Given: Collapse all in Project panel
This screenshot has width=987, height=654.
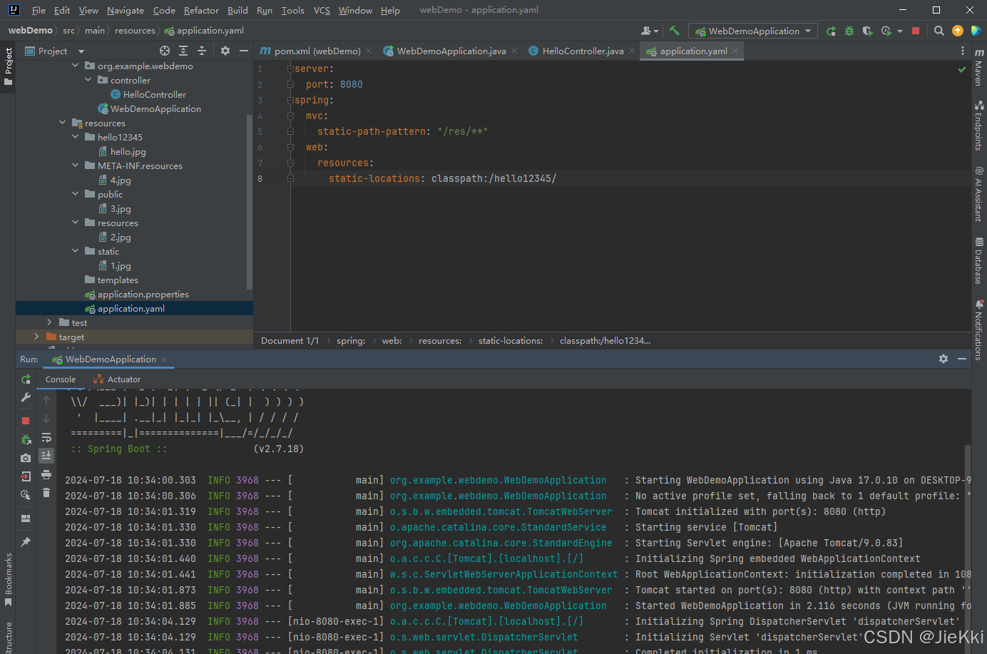Looking at the screenshot, I should (x=202, y=51).
